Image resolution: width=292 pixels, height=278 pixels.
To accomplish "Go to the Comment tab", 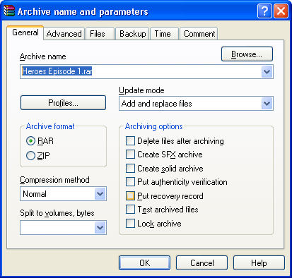I will (x=199, y=34).
